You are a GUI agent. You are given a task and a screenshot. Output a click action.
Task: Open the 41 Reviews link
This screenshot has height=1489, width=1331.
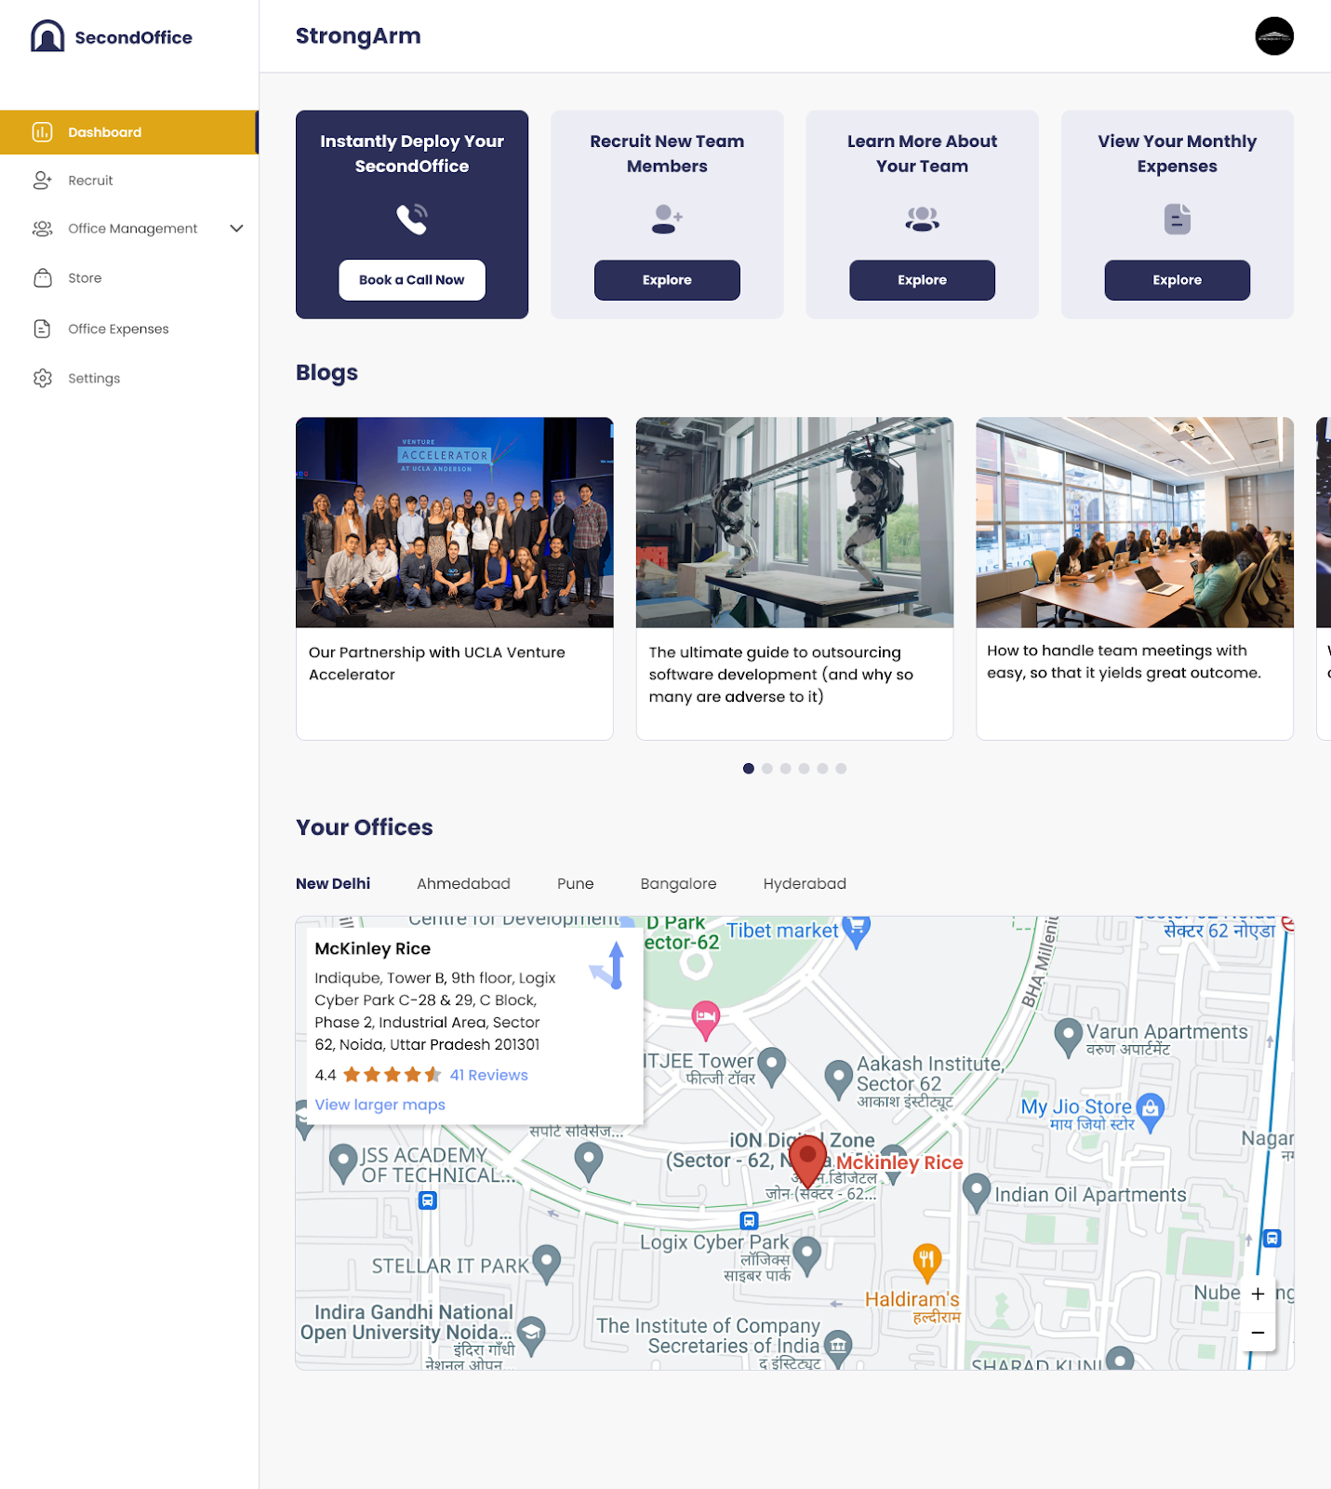pyautogui.click(x=488, y=1075)
